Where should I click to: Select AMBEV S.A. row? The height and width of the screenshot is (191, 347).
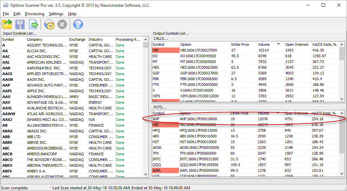72,171
